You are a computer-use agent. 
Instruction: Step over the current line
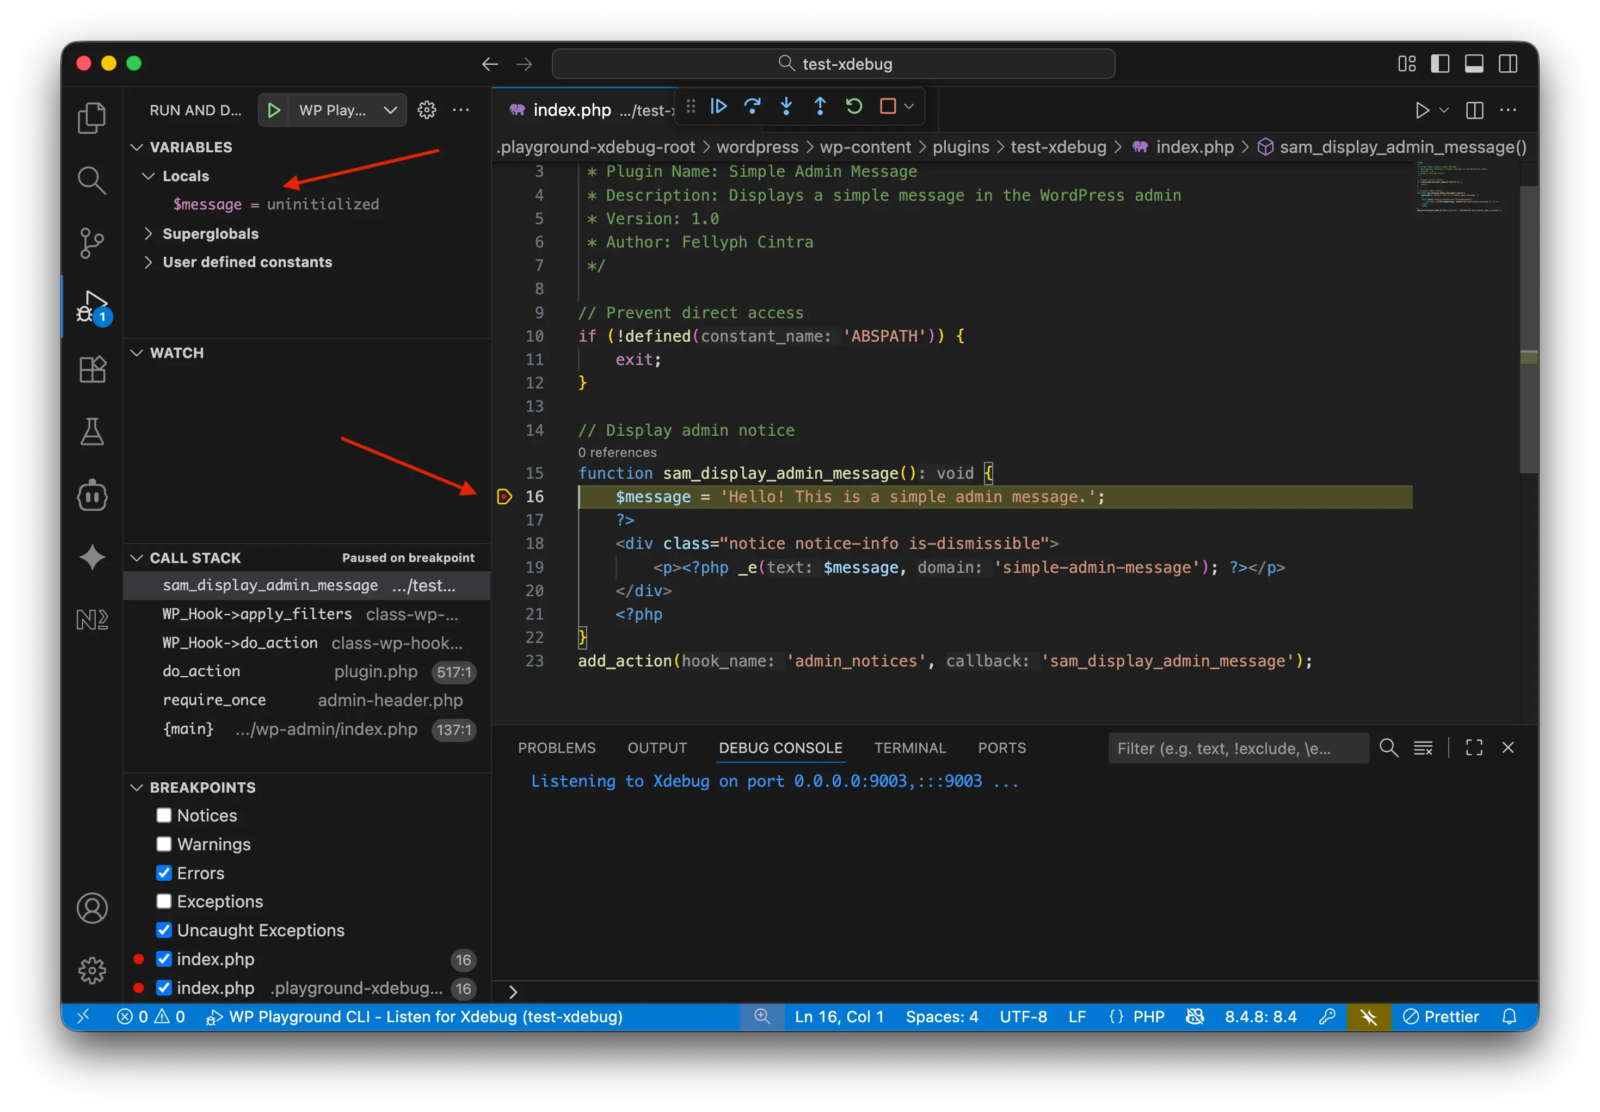coord(753,106)
